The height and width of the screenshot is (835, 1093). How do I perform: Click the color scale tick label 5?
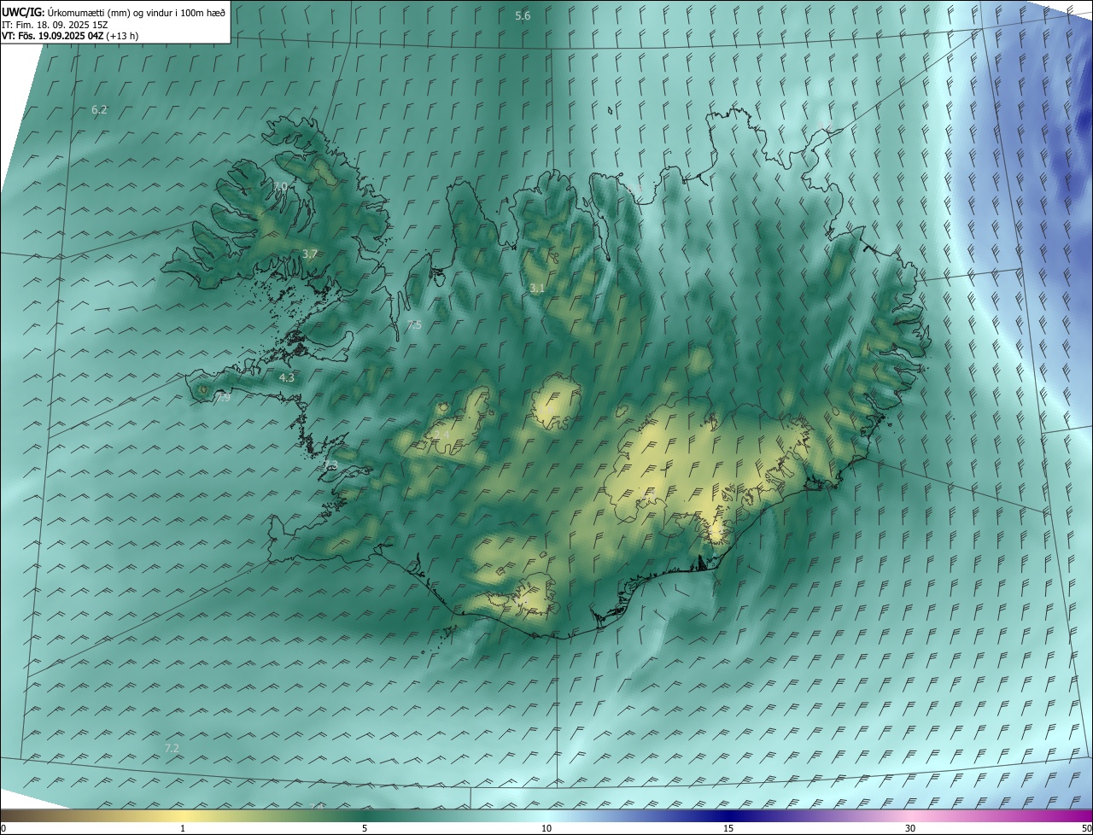(x=365, y=829)
